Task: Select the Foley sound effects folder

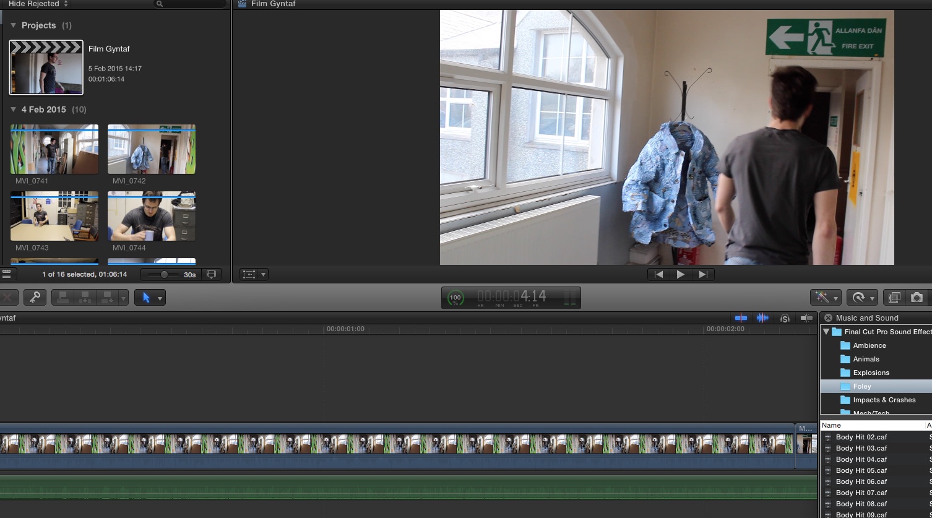Action: click(x=861, y=386)
